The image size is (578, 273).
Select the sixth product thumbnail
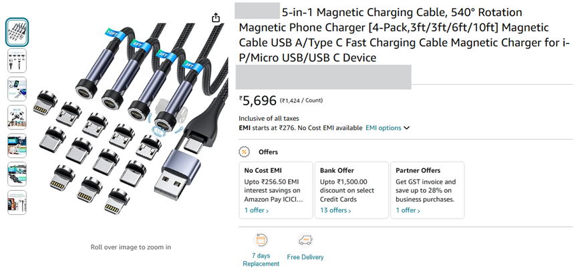coord(17,174)
